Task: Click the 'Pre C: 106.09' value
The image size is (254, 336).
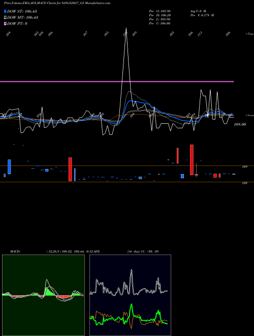Action: click(x=160, y=23)
